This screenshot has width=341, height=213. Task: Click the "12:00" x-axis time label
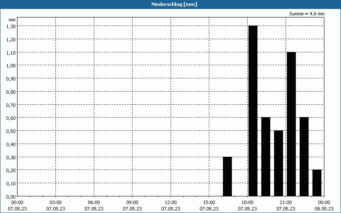pyautogui.click(x=171, y=203)
